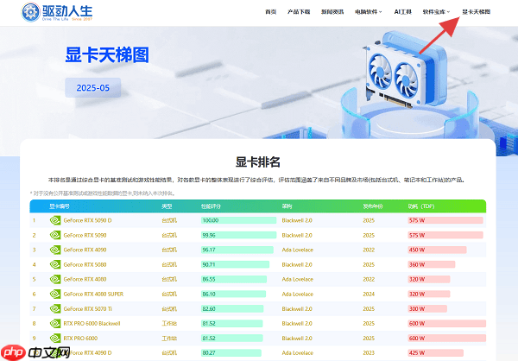Open the GeForce RTX 5090 D link
Viewport: 518px width, 361px height.
click(87, 220)
